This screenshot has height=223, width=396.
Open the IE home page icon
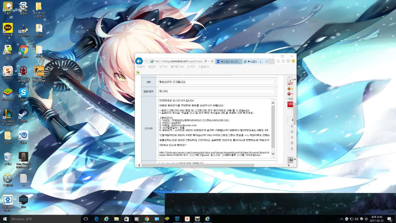pyautogui.click(x=278, y=61)
